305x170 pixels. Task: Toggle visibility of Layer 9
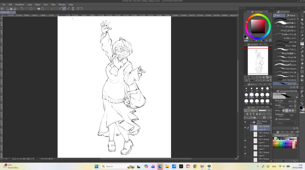(x=245, y=141)
